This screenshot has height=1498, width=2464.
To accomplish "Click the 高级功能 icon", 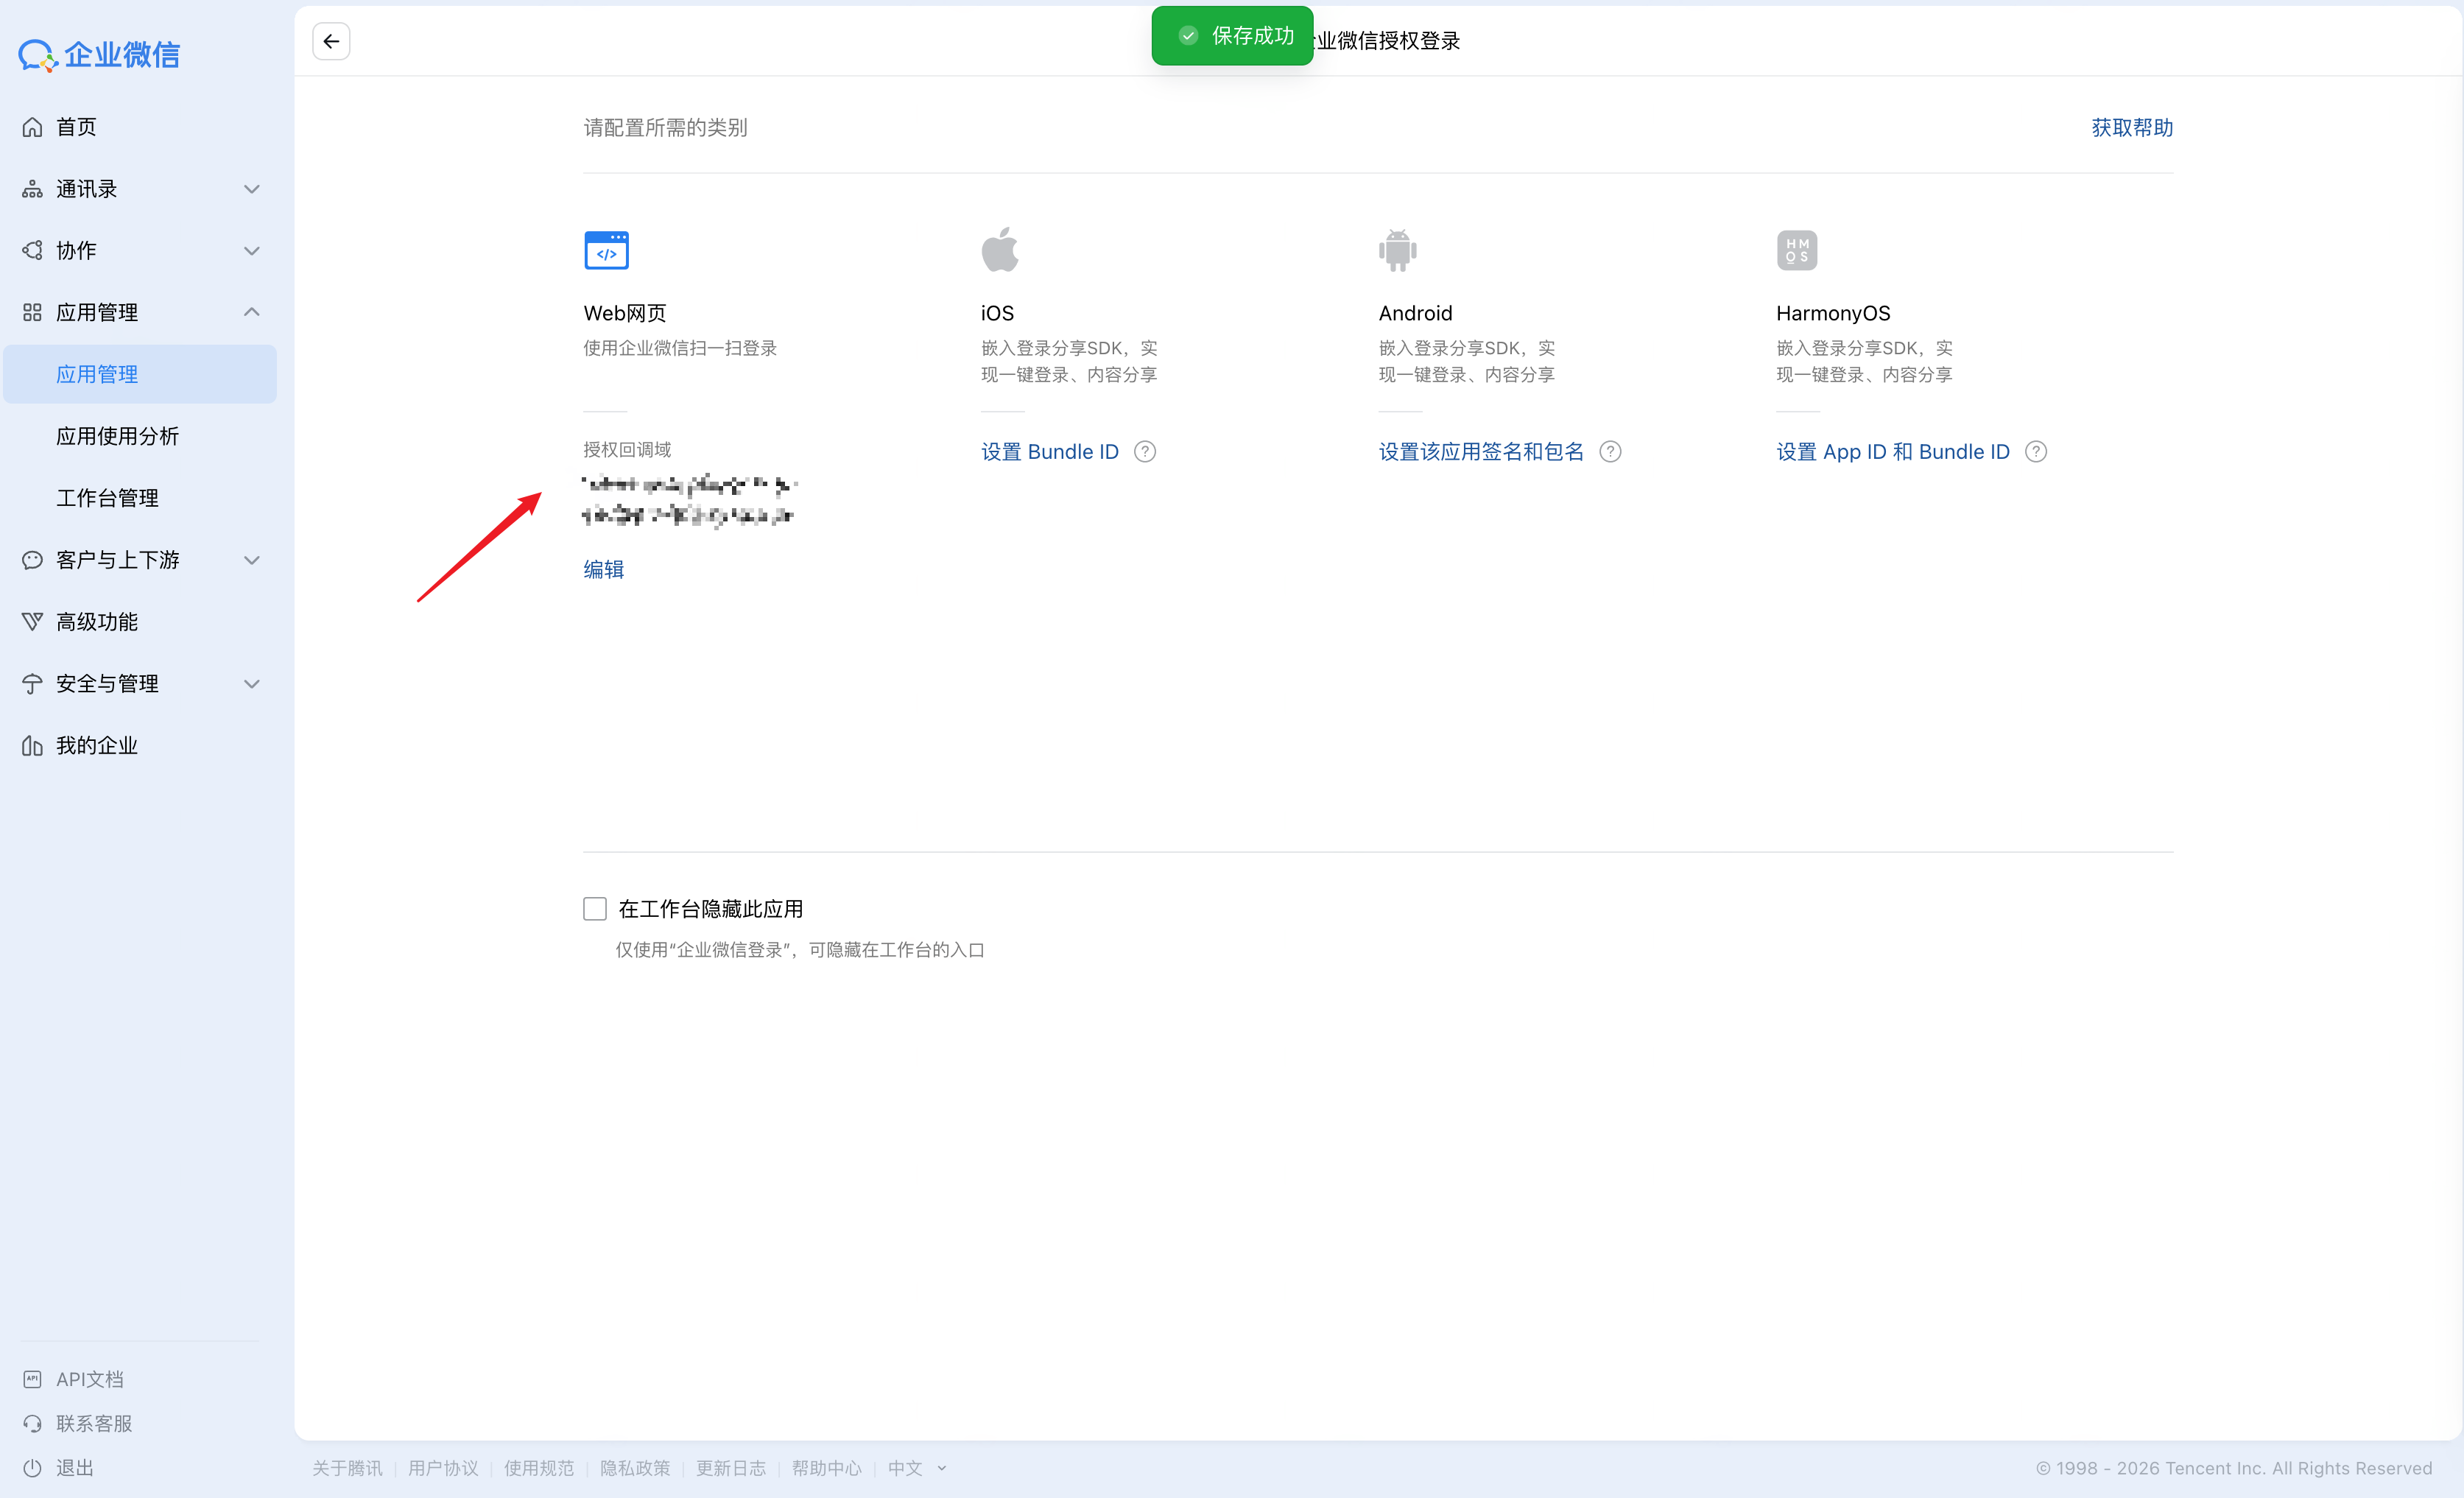I will pos(32,622).
